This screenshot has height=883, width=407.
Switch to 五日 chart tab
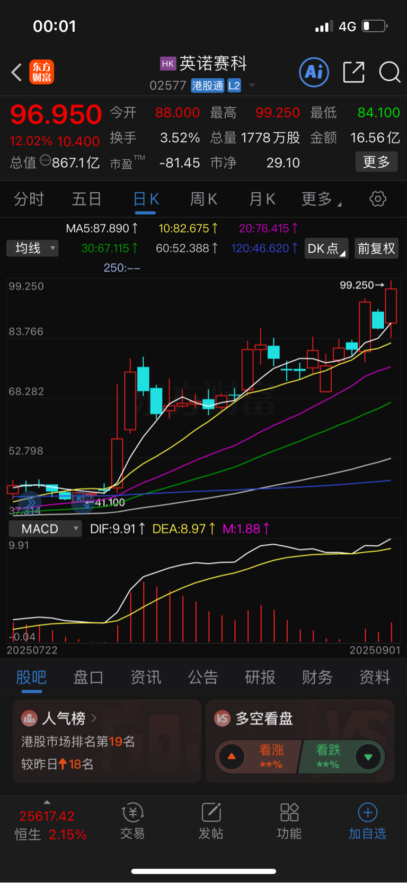(87, 199)
